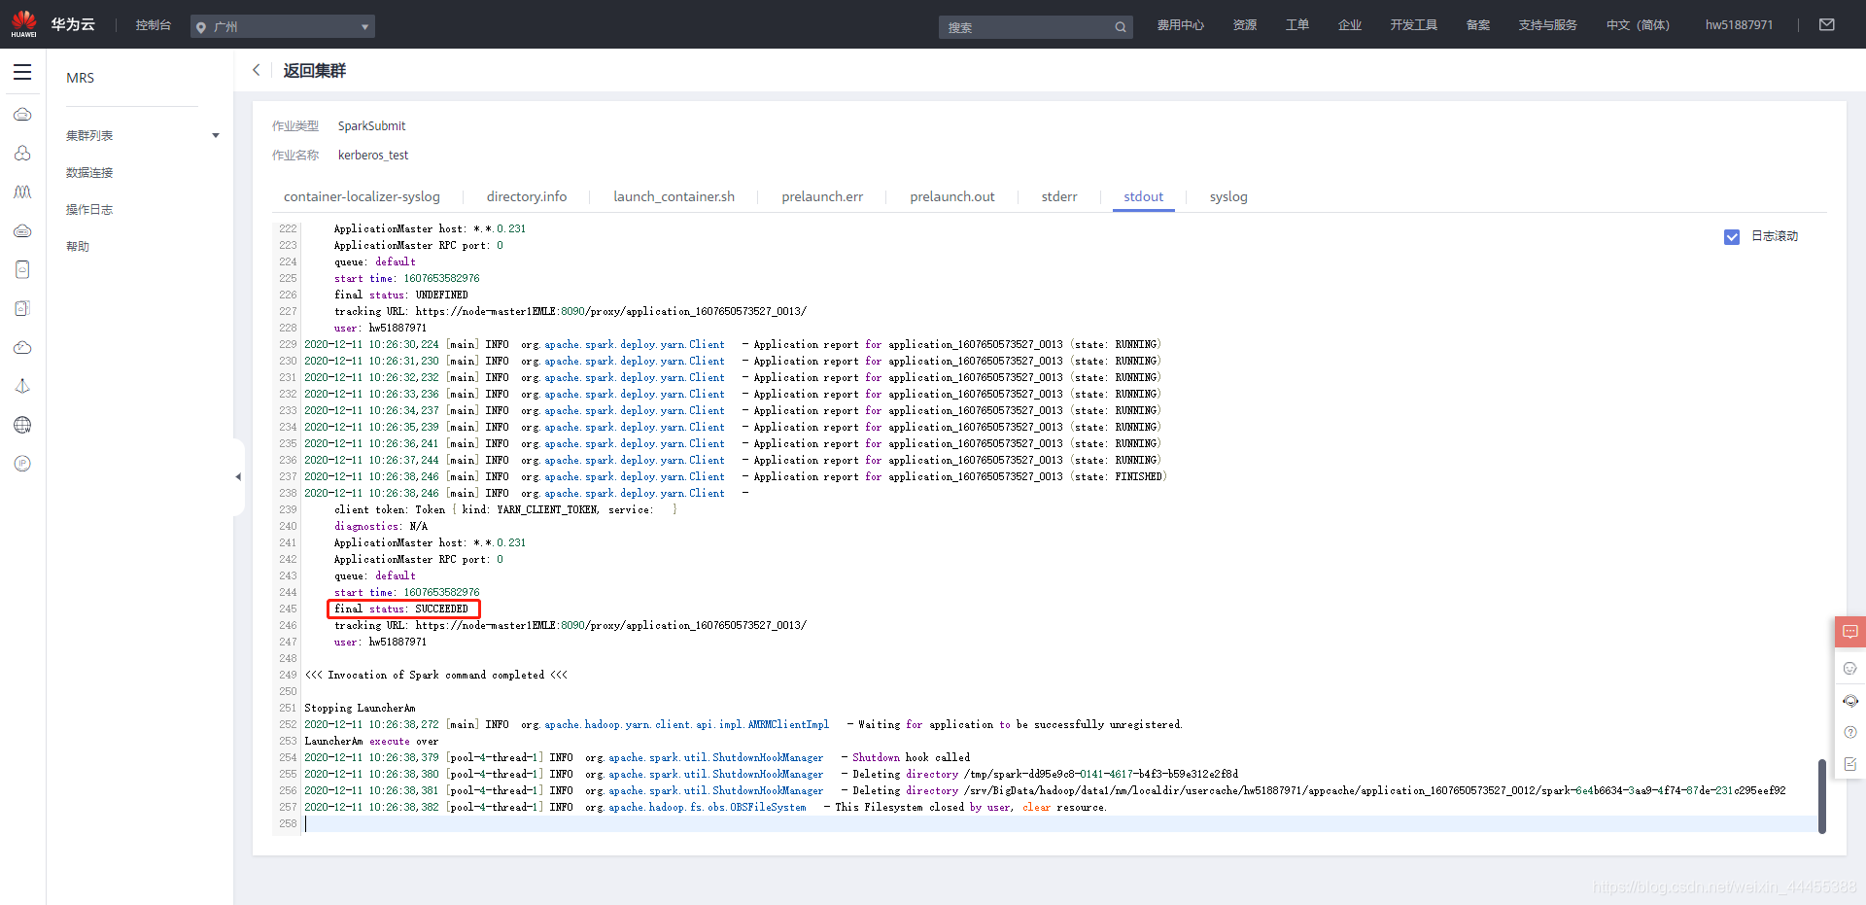This screenshot has width=1866, height=905.
Task: Open 操作日志 in the sidebar
Action: 89,209
